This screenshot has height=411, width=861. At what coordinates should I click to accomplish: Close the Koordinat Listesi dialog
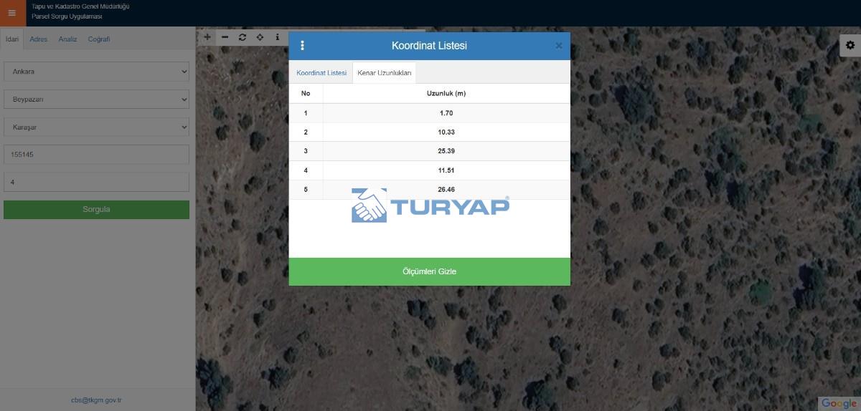pos(559,46)
